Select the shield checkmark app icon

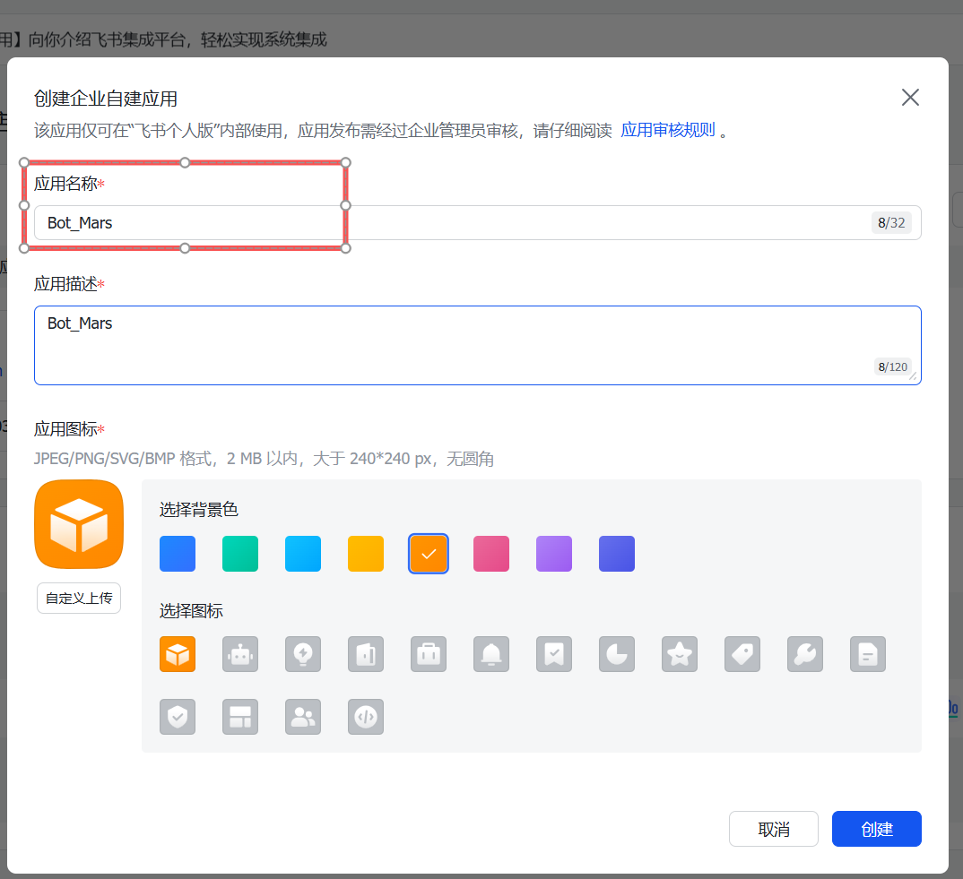178,716
